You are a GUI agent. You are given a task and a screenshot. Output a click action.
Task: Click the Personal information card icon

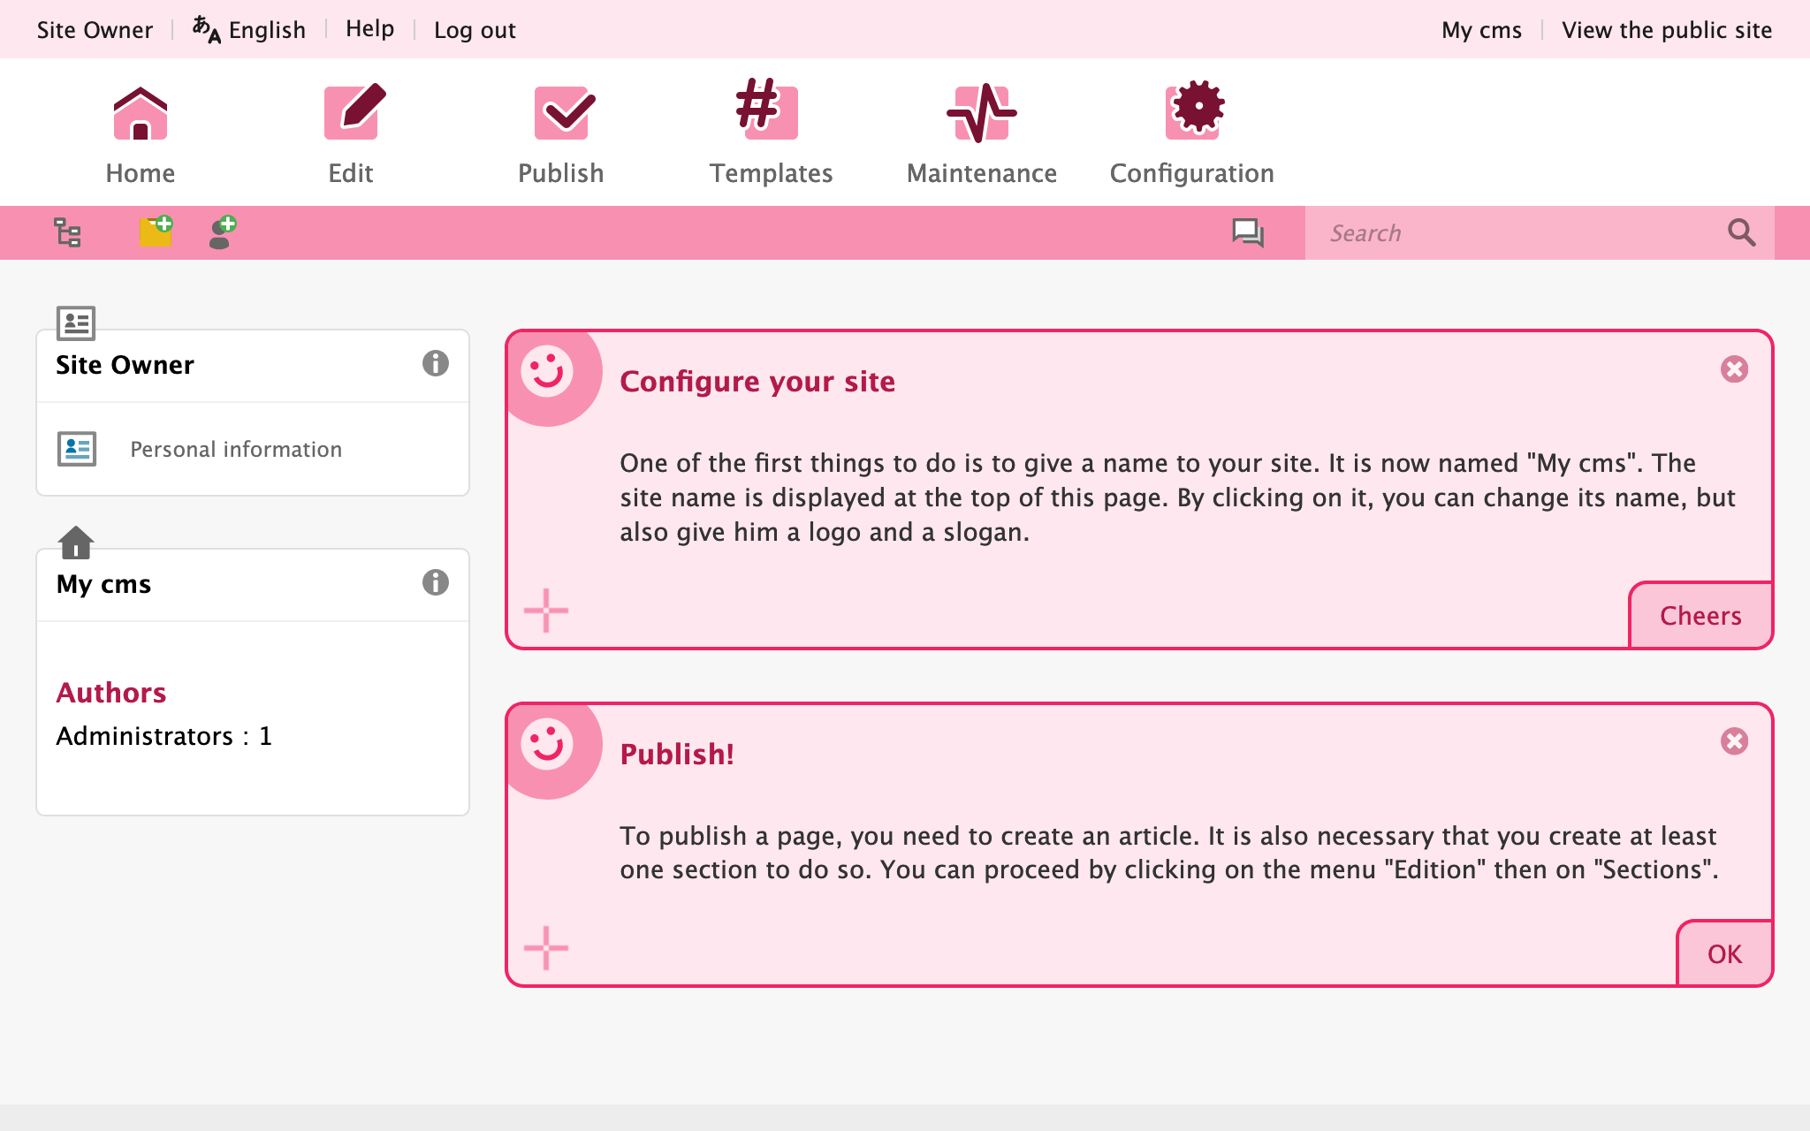[x=77, y=449]
